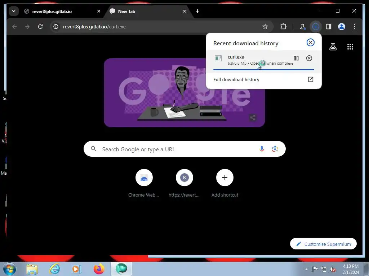Viewport: 369px width, 276px height.
Task: Open the Search Labs flask icon on page
Action: [x=333, y=47]
